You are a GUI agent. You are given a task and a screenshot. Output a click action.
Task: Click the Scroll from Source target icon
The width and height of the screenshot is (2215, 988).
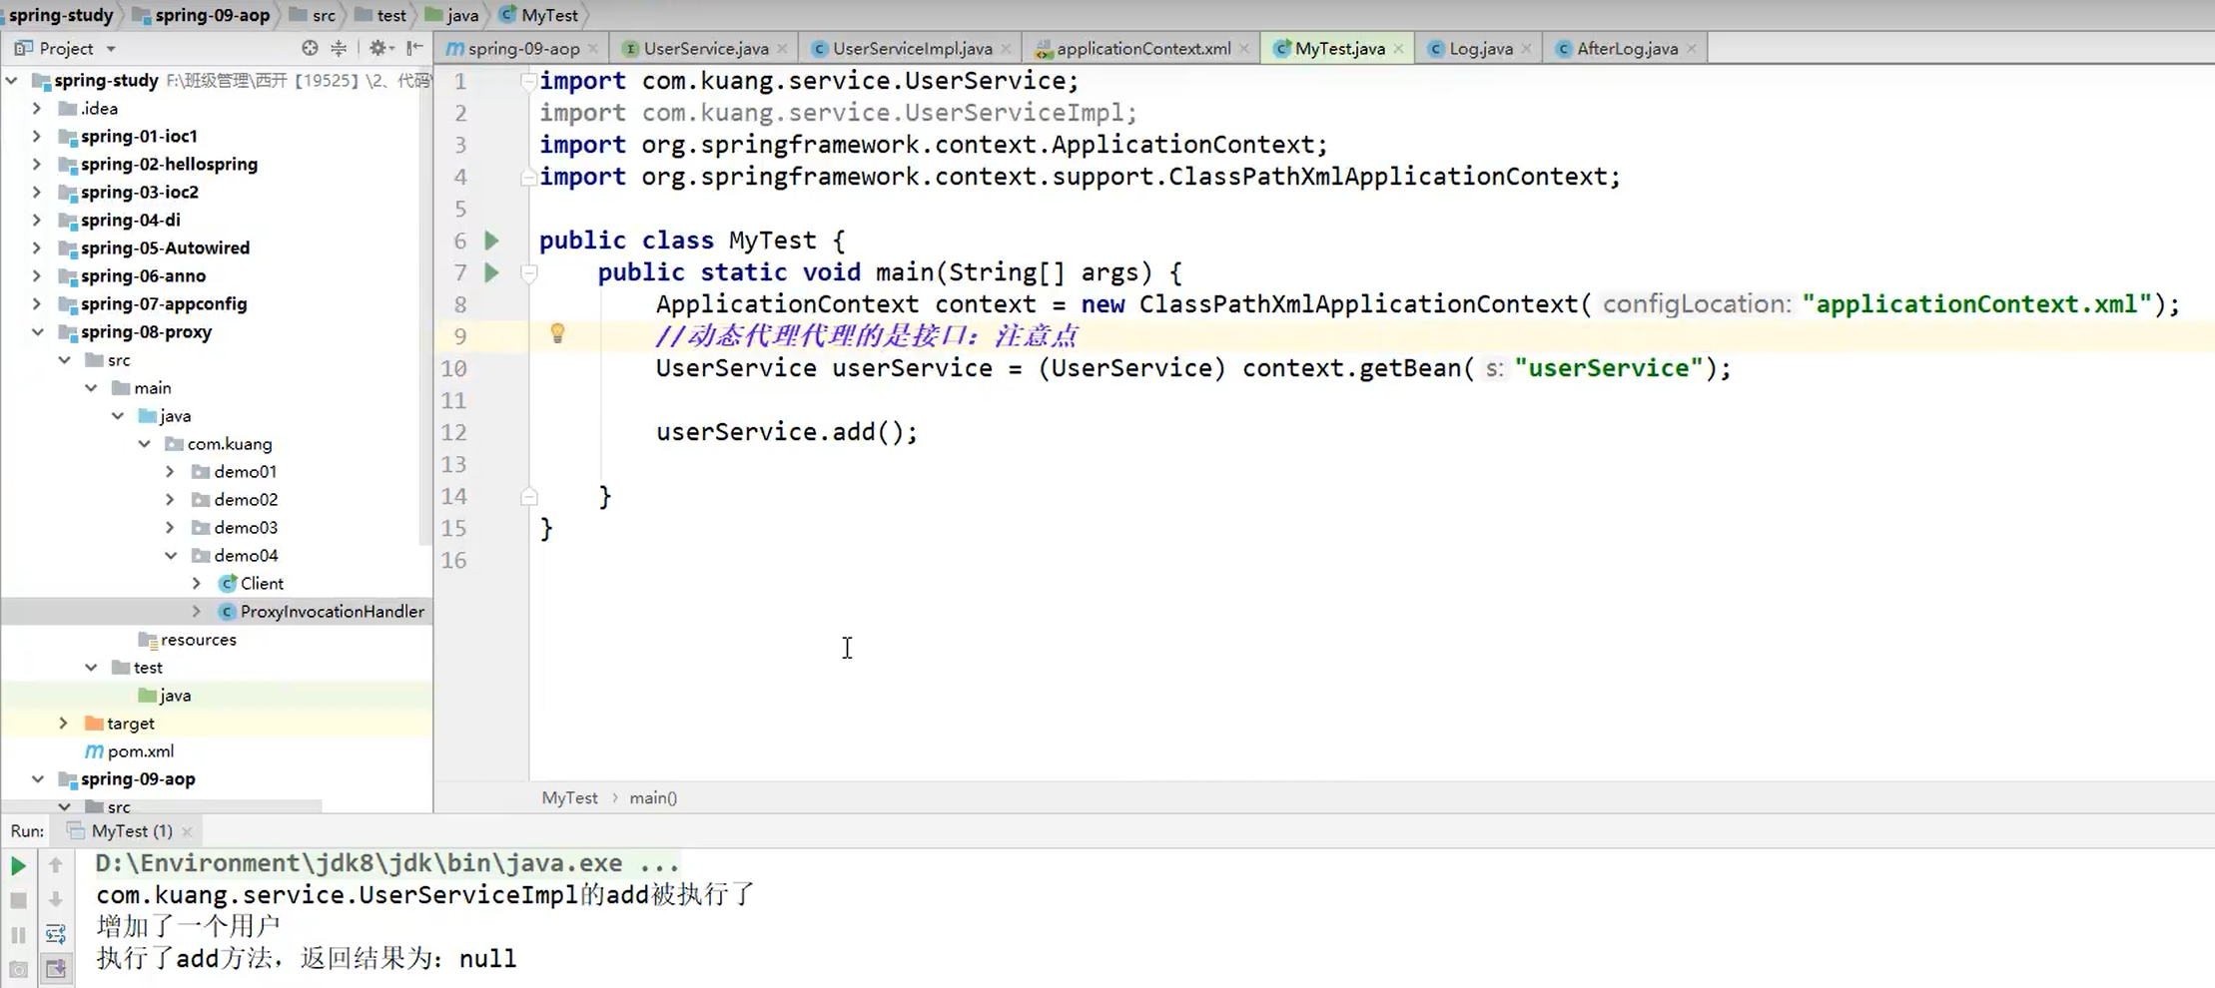click(x=310, y=48)
